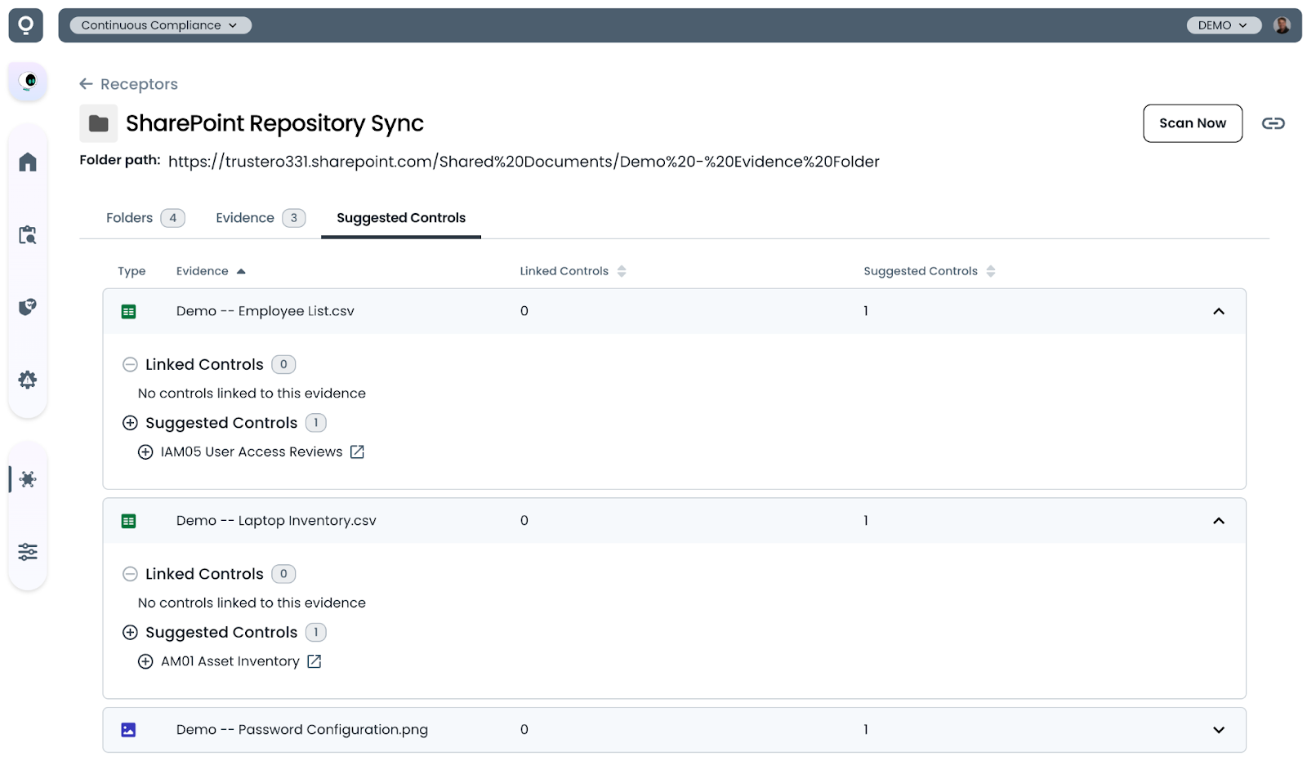The height and width of the screenshot is (774, 1307).
Task: Open IAM05 User Access Reviews external link icon
Action: pos(357,452)
